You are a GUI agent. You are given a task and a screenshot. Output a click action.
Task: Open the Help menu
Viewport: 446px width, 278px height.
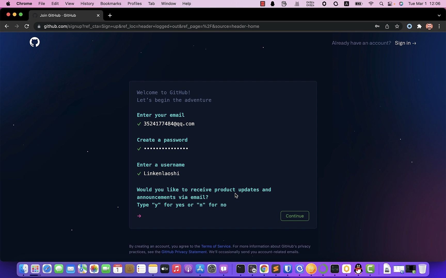(187, 4)
